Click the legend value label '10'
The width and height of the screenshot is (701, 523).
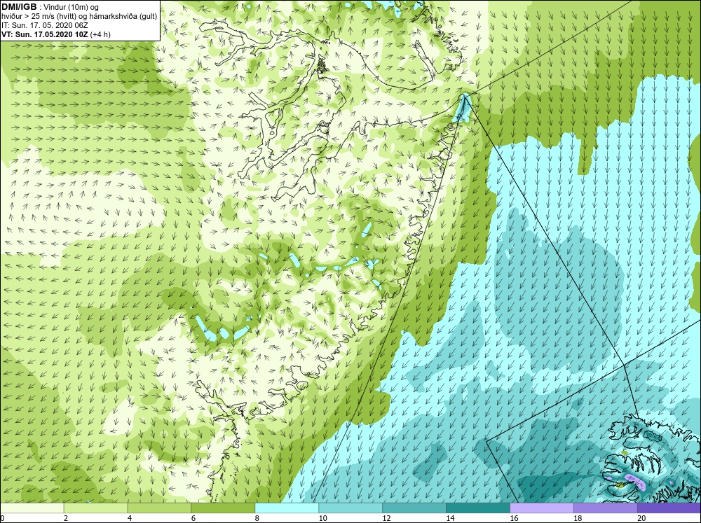322,518
